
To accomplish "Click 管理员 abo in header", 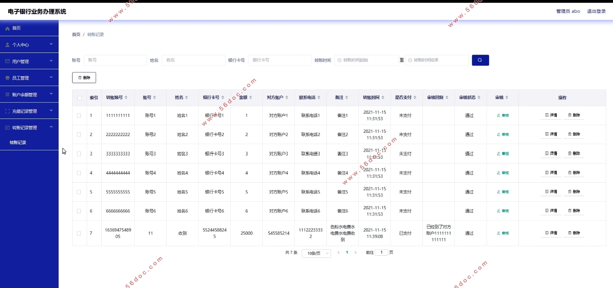I will click(568, 11).
